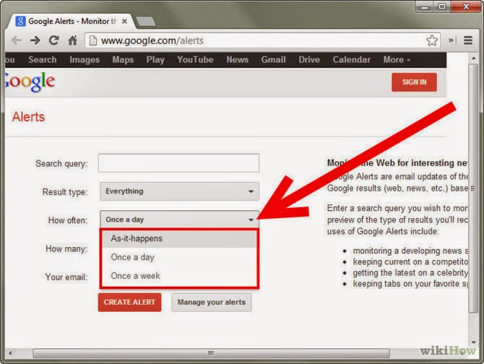Maximize the Chrome browser window
This screenshot has height=364, width=484.
442,6
